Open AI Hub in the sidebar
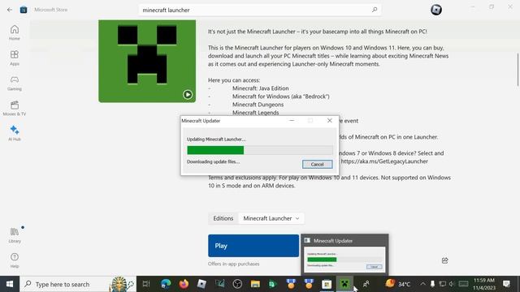Viewport: 520px width, 292px height. pyautogui.click(x=15, y=133)
